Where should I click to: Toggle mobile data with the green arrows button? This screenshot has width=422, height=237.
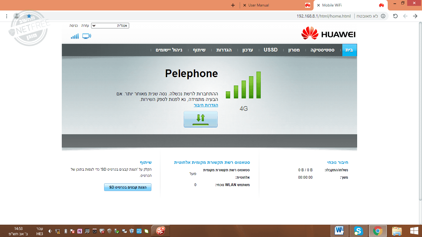[200, 119]
